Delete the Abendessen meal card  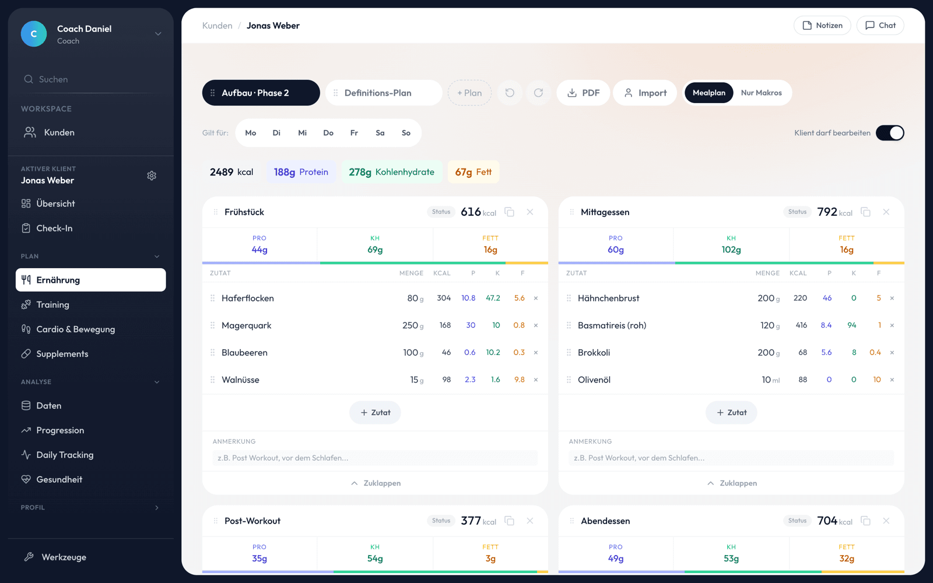[x=886, y=521]
